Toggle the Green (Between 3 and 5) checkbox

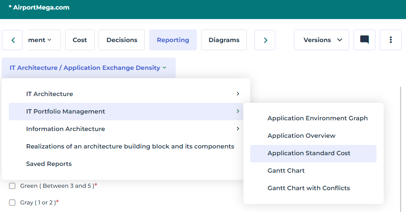(x=12, y=186)
